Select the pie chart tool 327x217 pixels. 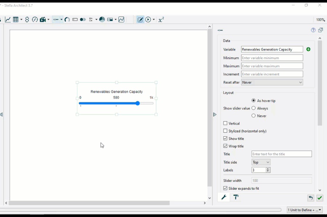[x=102, y=20]
